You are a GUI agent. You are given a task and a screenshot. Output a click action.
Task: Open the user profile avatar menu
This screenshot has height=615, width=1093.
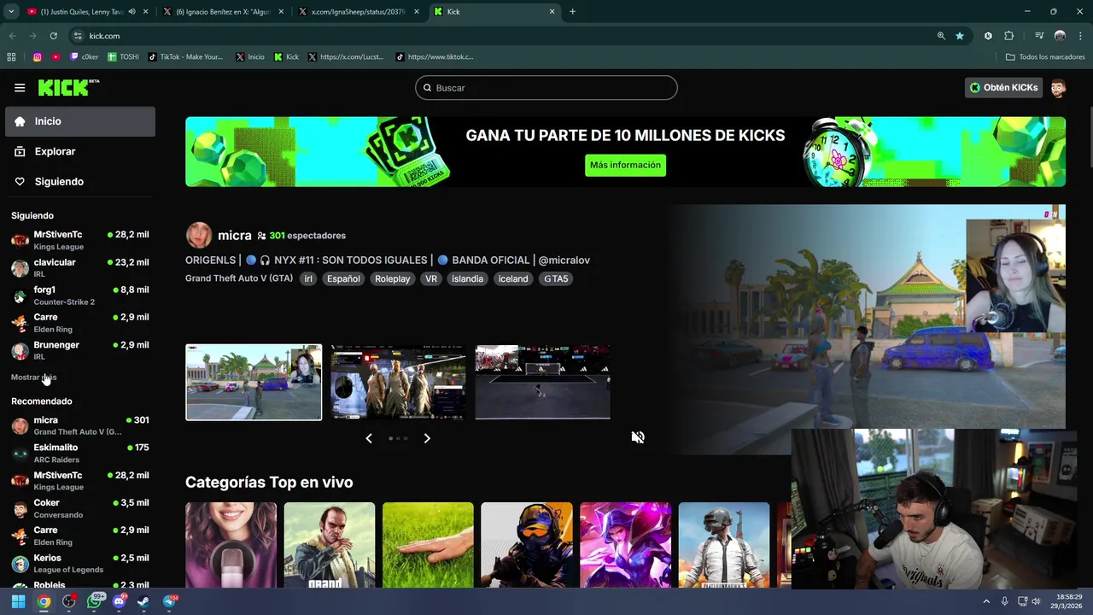[x=1058, y=88]
